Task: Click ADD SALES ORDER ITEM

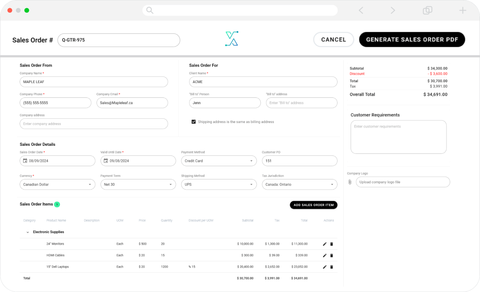Action: pyautogui.click(x=313, y=205)
